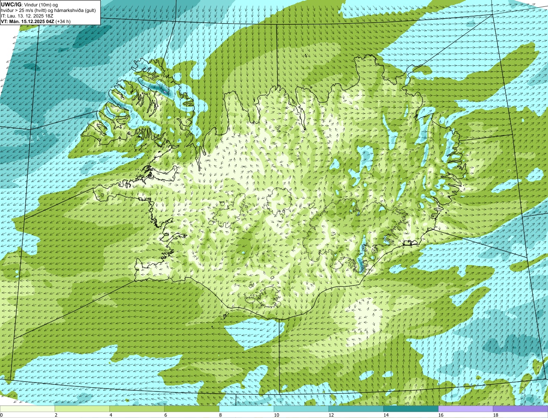The image size is (548, 418).
Task: Click the "16" label on the legend
Action: pyautogui.click(x=441, y=415)
